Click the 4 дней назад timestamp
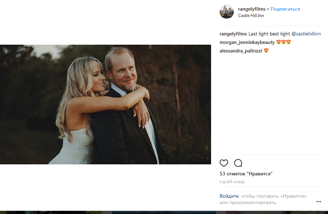This screenshot has width=328, height=214. click(x=232, y=182)
